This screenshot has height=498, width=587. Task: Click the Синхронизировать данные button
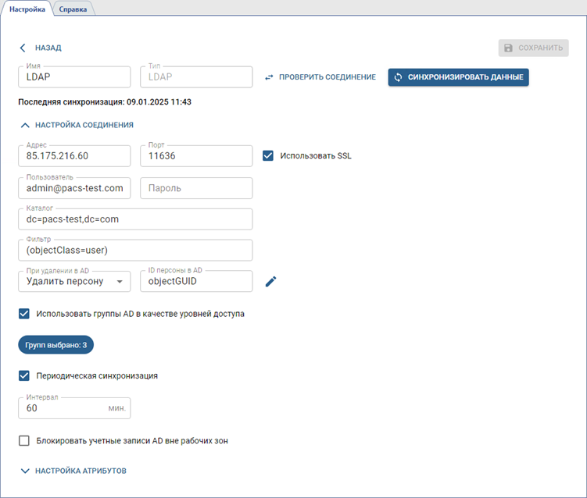click(458, 77)
